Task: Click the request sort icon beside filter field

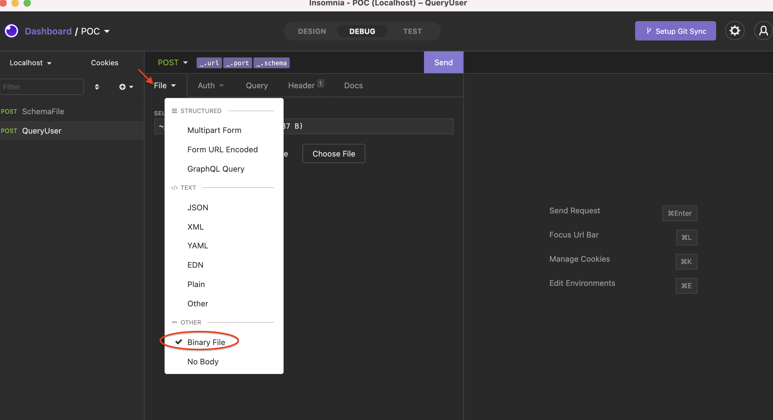Action: click(x=97, y=87)
